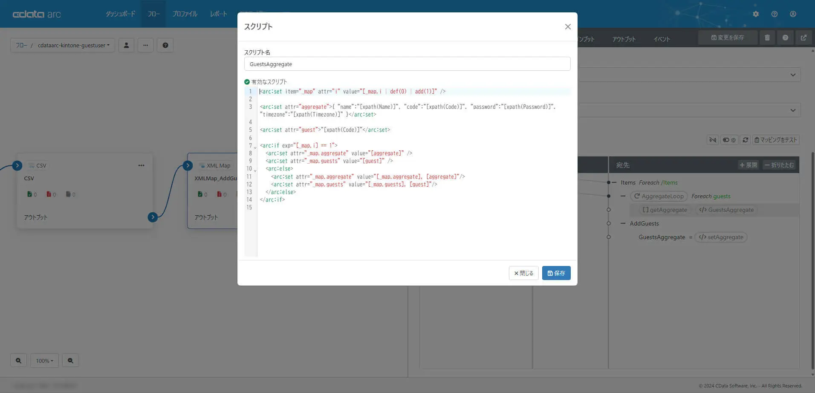Viewport: 815px width, 393px height.
Task: Open the settings gear in top bar
Action: (756, 14)
